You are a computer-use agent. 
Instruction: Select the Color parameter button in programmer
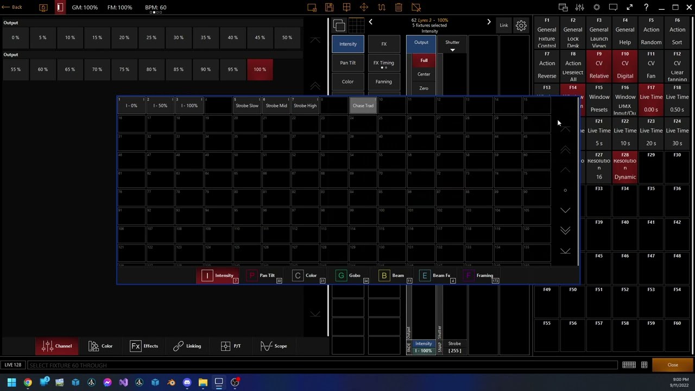click(348, 81)
